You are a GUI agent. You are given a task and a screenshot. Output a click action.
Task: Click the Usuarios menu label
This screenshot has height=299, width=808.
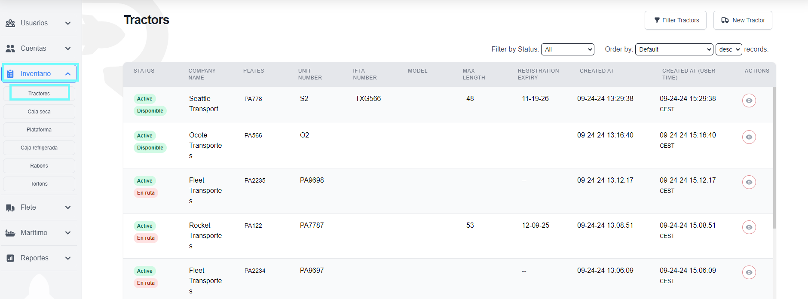(x=34, y=23)
